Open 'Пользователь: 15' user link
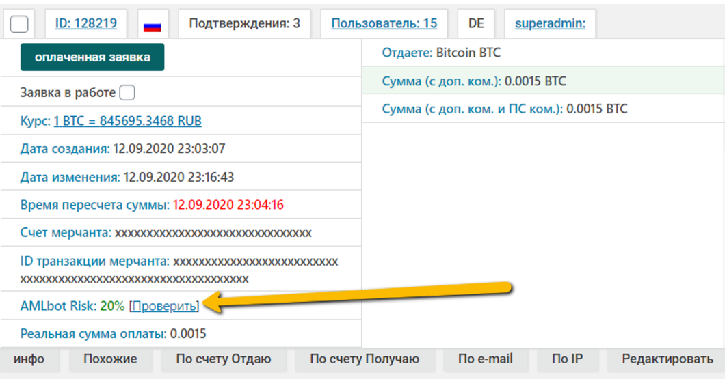The image size is (727, 379). pos(384,23)
